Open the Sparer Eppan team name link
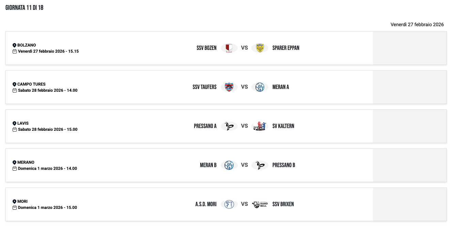 click(x=286, y=48)
